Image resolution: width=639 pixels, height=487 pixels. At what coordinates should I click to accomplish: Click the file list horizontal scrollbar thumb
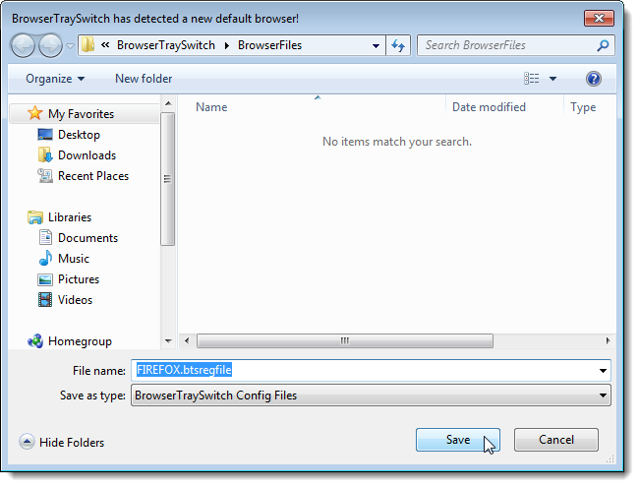345,341
